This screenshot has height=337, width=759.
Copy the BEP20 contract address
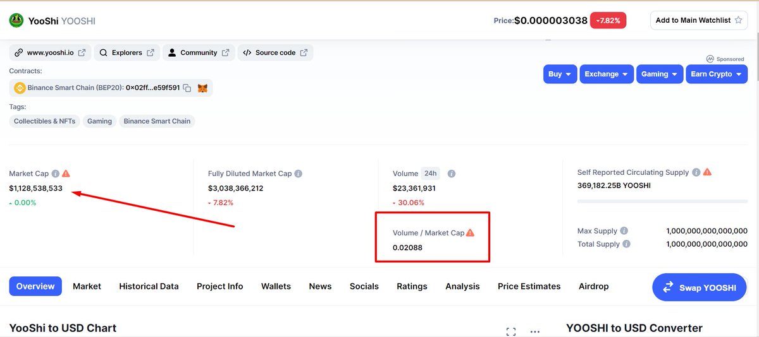[x=187, y=88]
